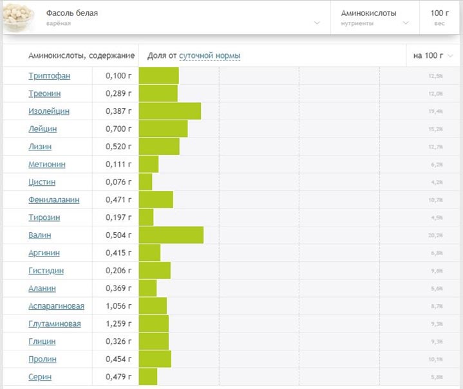This screenshot has width=463, height=389.
Task: Click the value 1,259 г
Action: [x=118, y=323]
